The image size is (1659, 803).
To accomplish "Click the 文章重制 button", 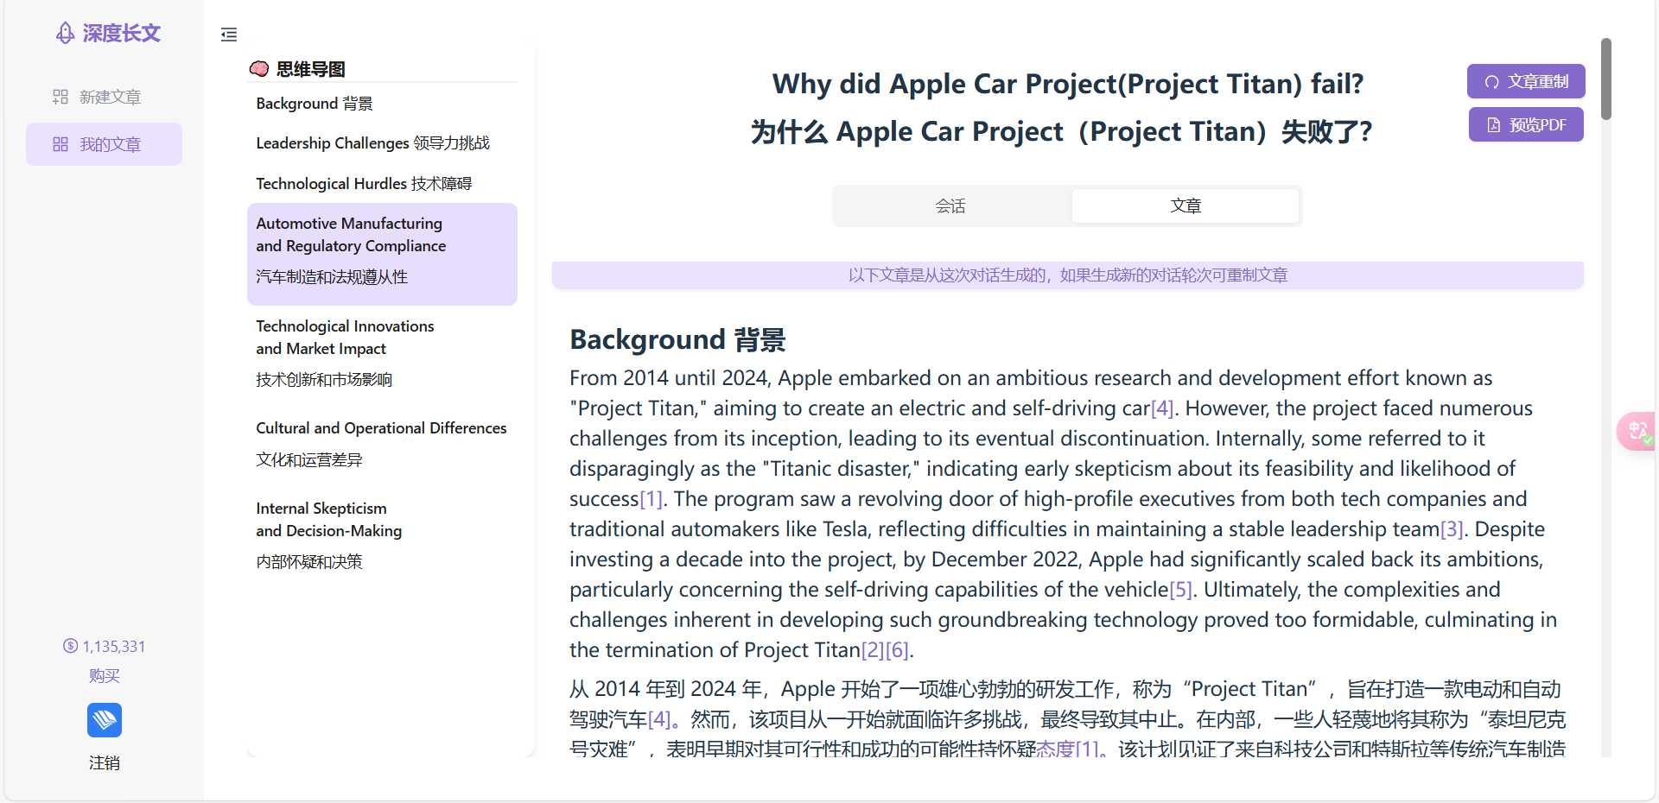I will (x=1526, y=81).
